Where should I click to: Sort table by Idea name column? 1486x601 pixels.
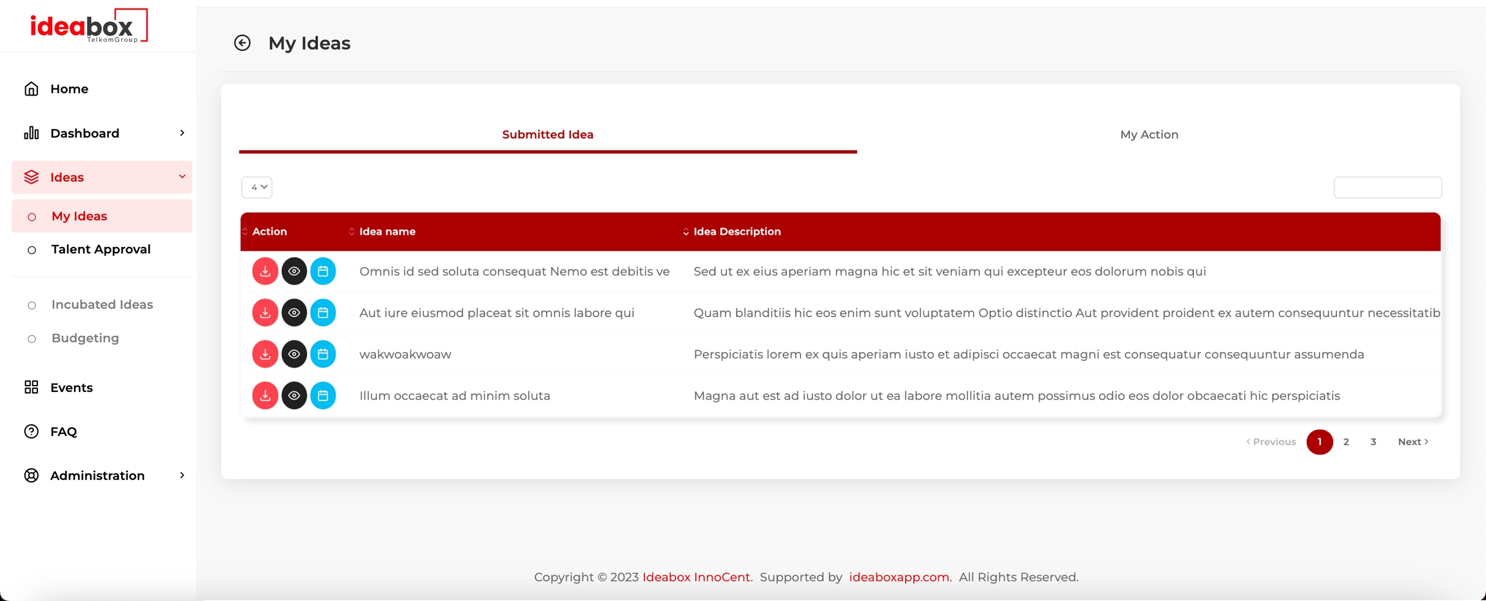click(x=387, y=232)
